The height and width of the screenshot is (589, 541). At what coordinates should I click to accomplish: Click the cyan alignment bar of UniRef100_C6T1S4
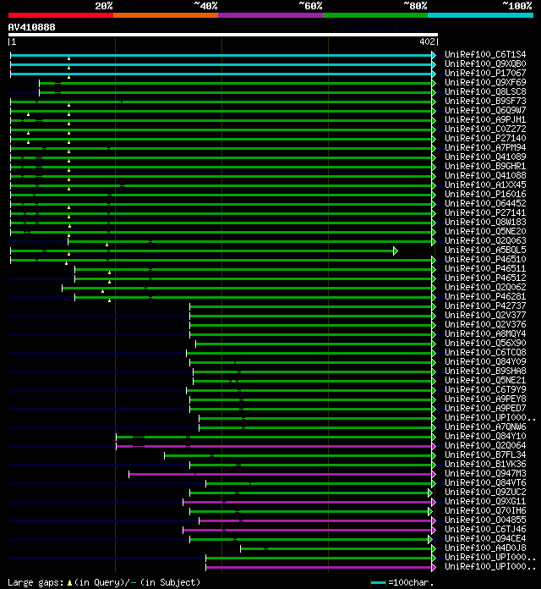coord(221,55)
